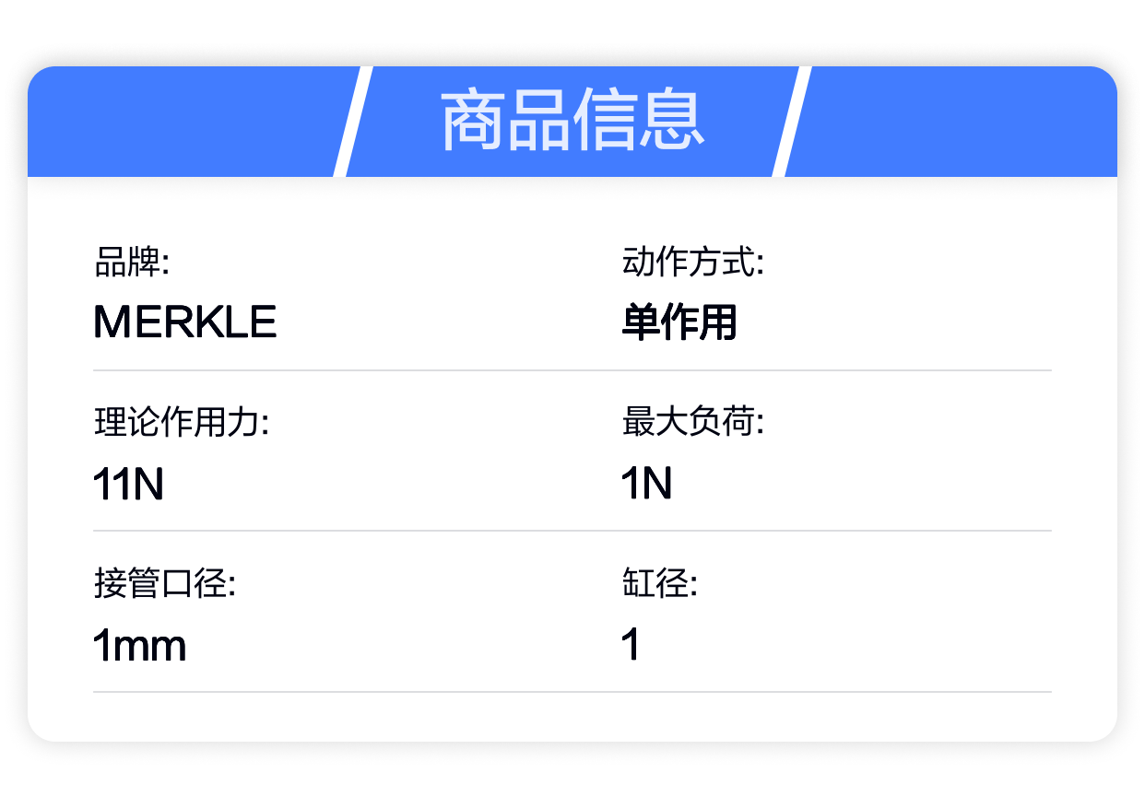Click the divider line under the 11N row
The image size is (1145, 808).
pyautogui.click(x=572, y=531)
